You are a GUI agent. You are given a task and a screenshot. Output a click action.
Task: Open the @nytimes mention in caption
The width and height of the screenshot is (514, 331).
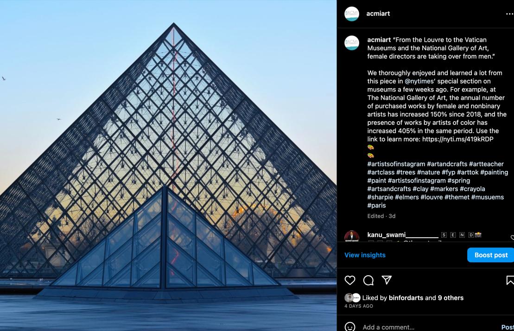pyautogui.click(x=420, y=81)
